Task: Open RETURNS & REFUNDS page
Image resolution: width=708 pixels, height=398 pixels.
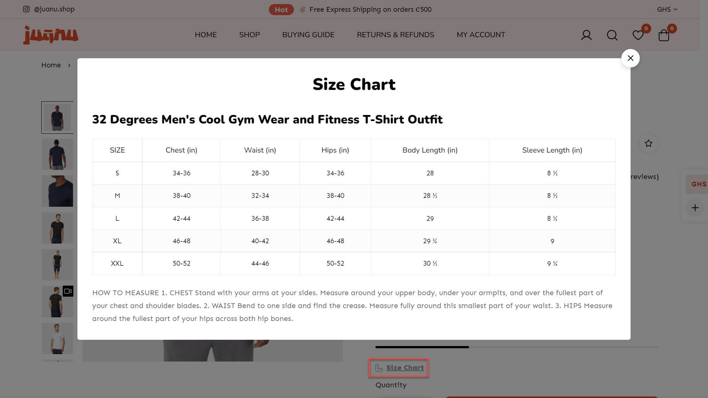Action: point(396,35)
